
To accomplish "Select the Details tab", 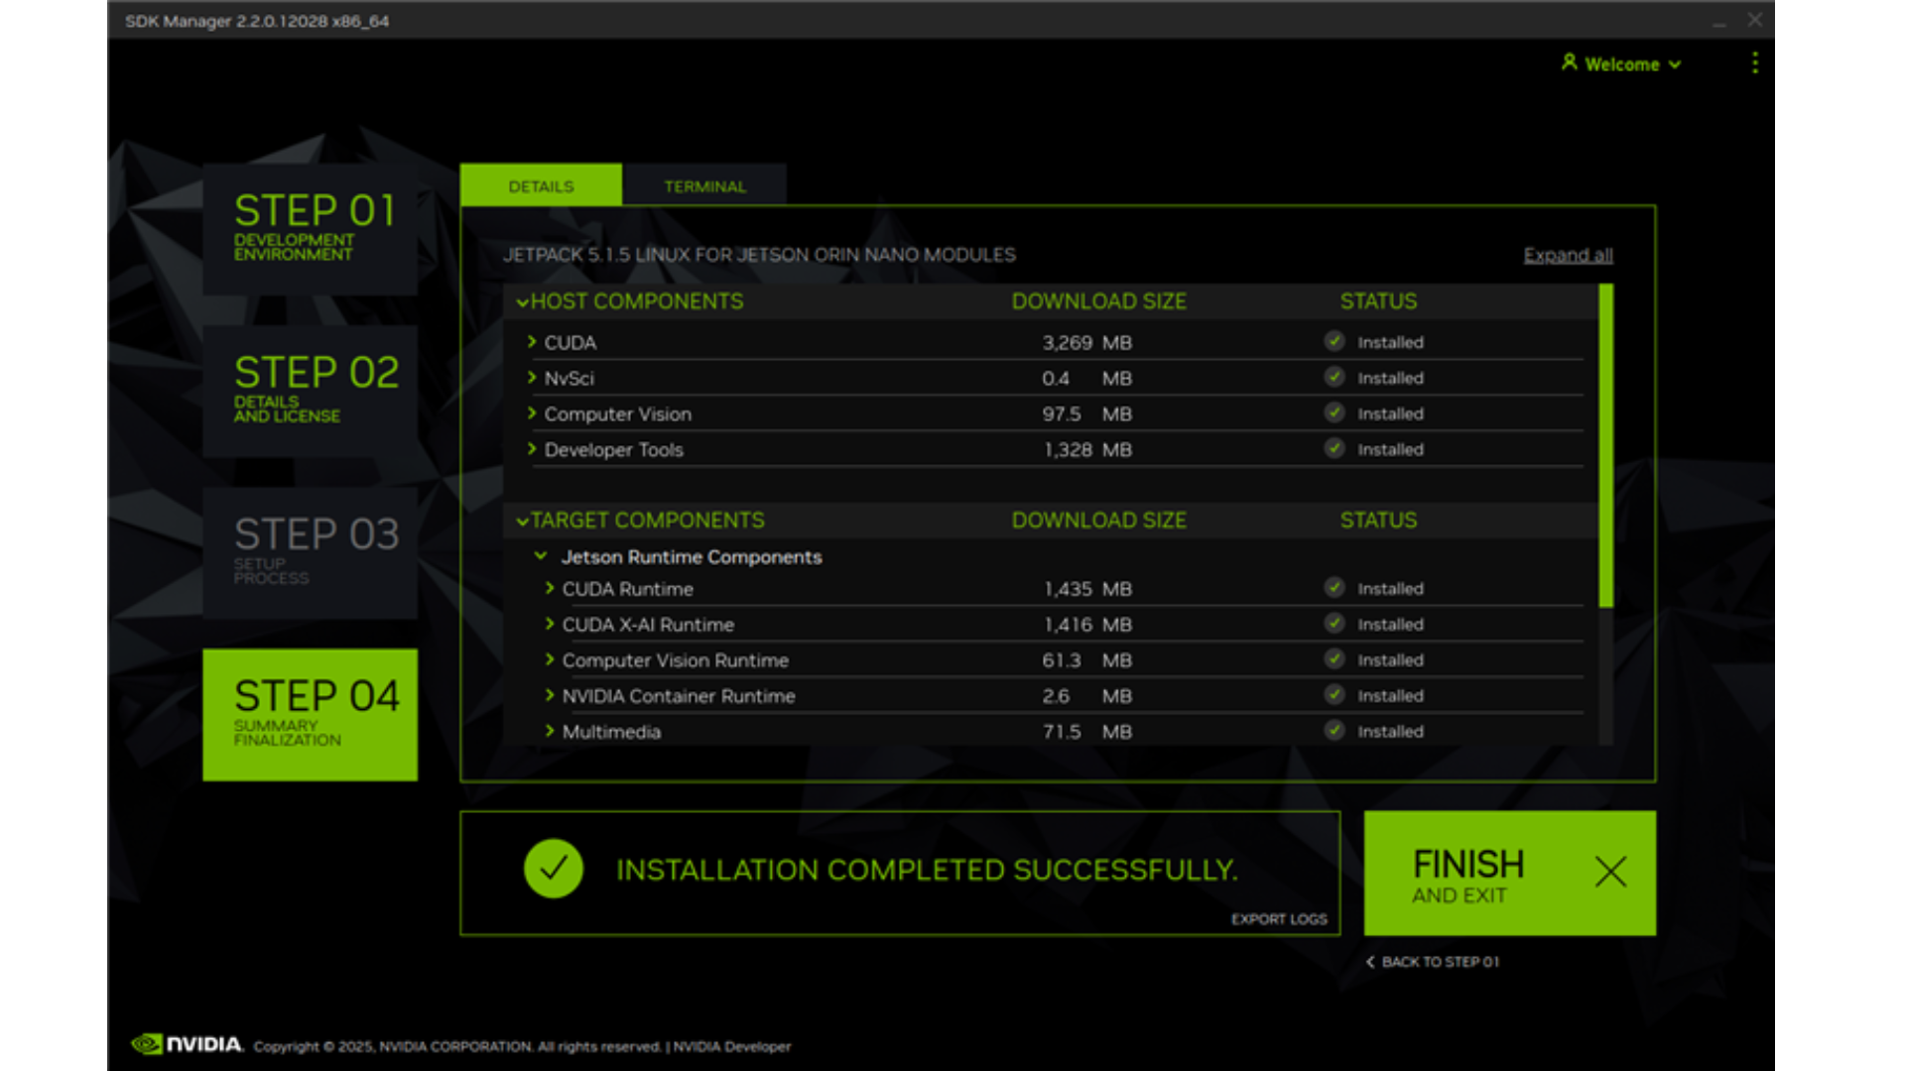I will pos(541,186).
